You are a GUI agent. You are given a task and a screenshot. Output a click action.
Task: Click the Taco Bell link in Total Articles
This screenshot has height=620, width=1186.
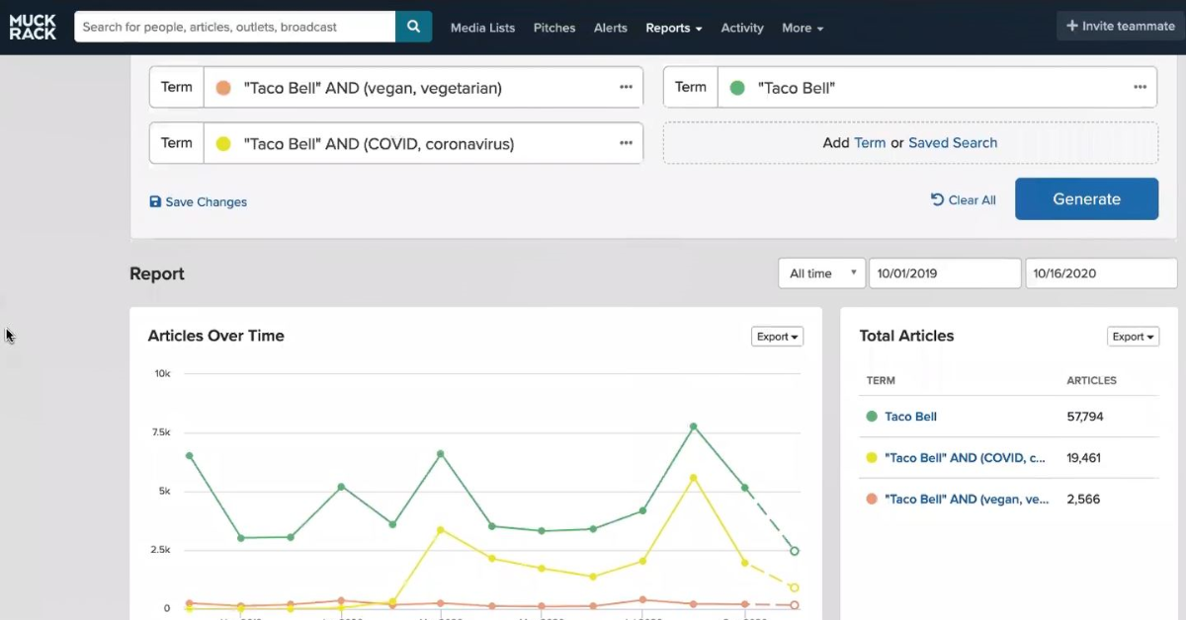tap(910, 417)
